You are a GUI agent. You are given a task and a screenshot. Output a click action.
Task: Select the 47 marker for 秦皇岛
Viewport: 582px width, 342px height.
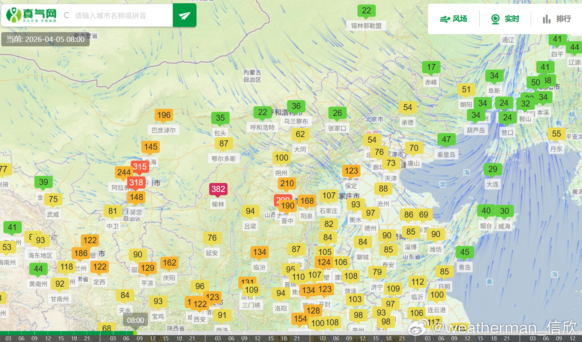tap(446, 140)
